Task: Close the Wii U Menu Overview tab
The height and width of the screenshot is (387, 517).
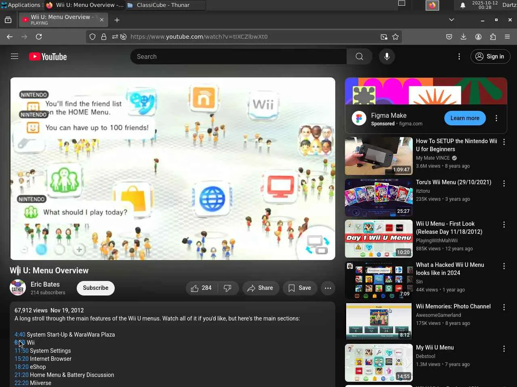Action: tap(101, 20)
